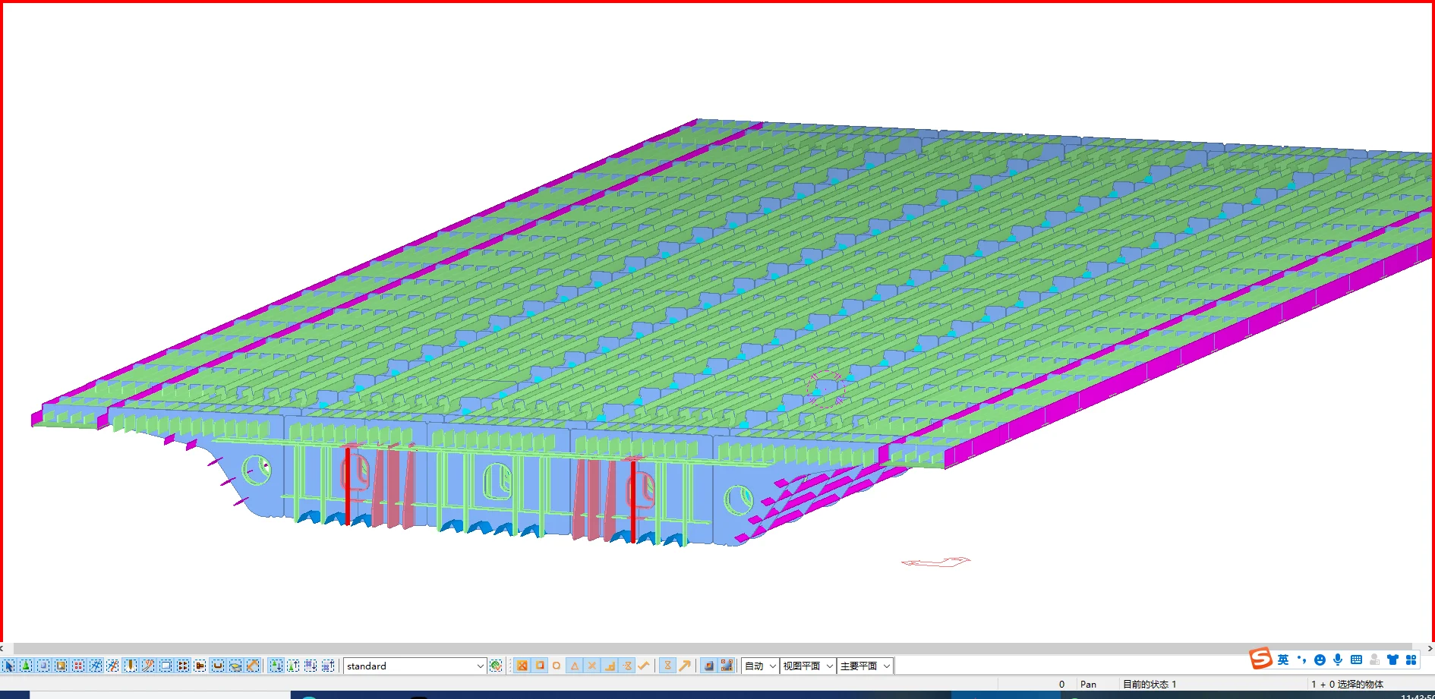
Task: Toggle the Select grid switch
Action: coord(96,666)
